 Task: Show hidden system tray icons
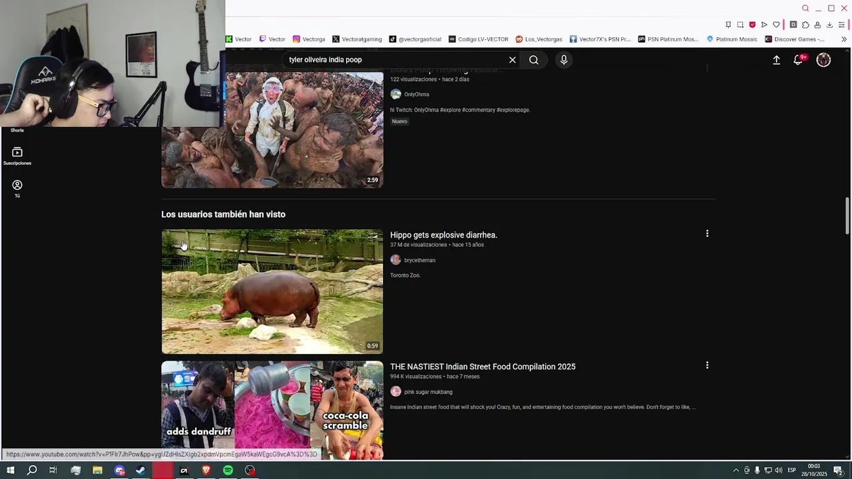[736, 470]
